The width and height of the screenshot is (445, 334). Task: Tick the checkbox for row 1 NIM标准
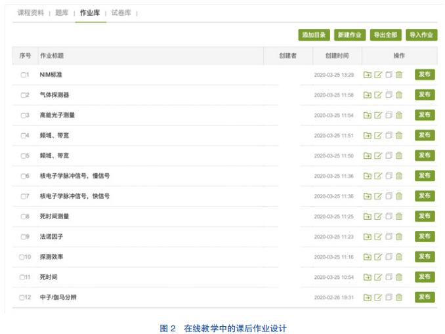(x=23, y=75)
